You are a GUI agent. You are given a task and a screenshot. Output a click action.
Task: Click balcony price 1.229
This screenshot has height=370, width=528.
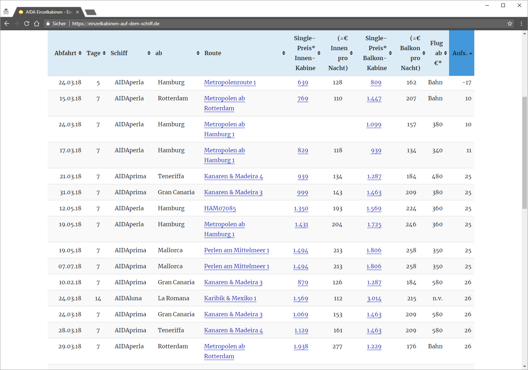374,347
